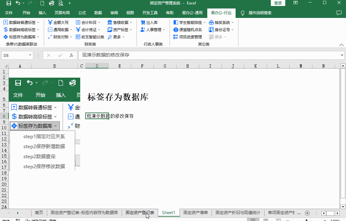Click the Undo arrow icon
Viewport: 346px width, 221px height.
pos(18,3)
